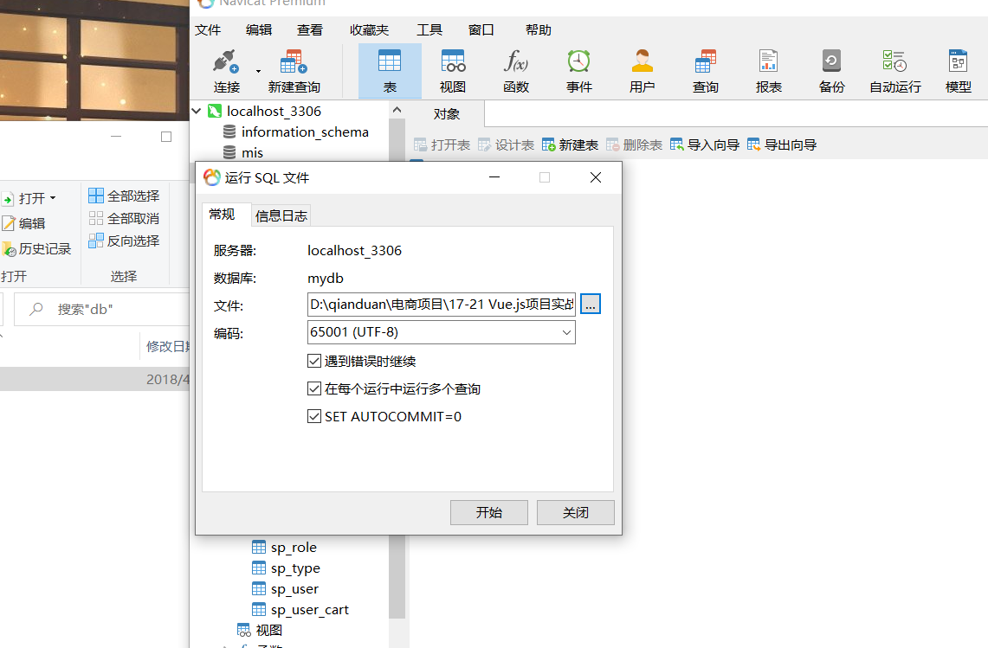Screen dimensions: 988x648
Task: Select the Table toolbar button
Action: [390, 71]
